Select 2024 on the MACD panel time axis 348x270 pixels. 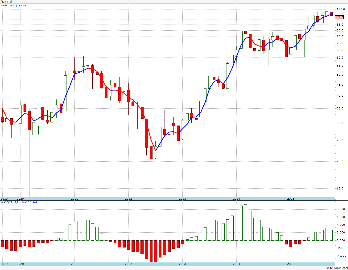tap(236, 264)
